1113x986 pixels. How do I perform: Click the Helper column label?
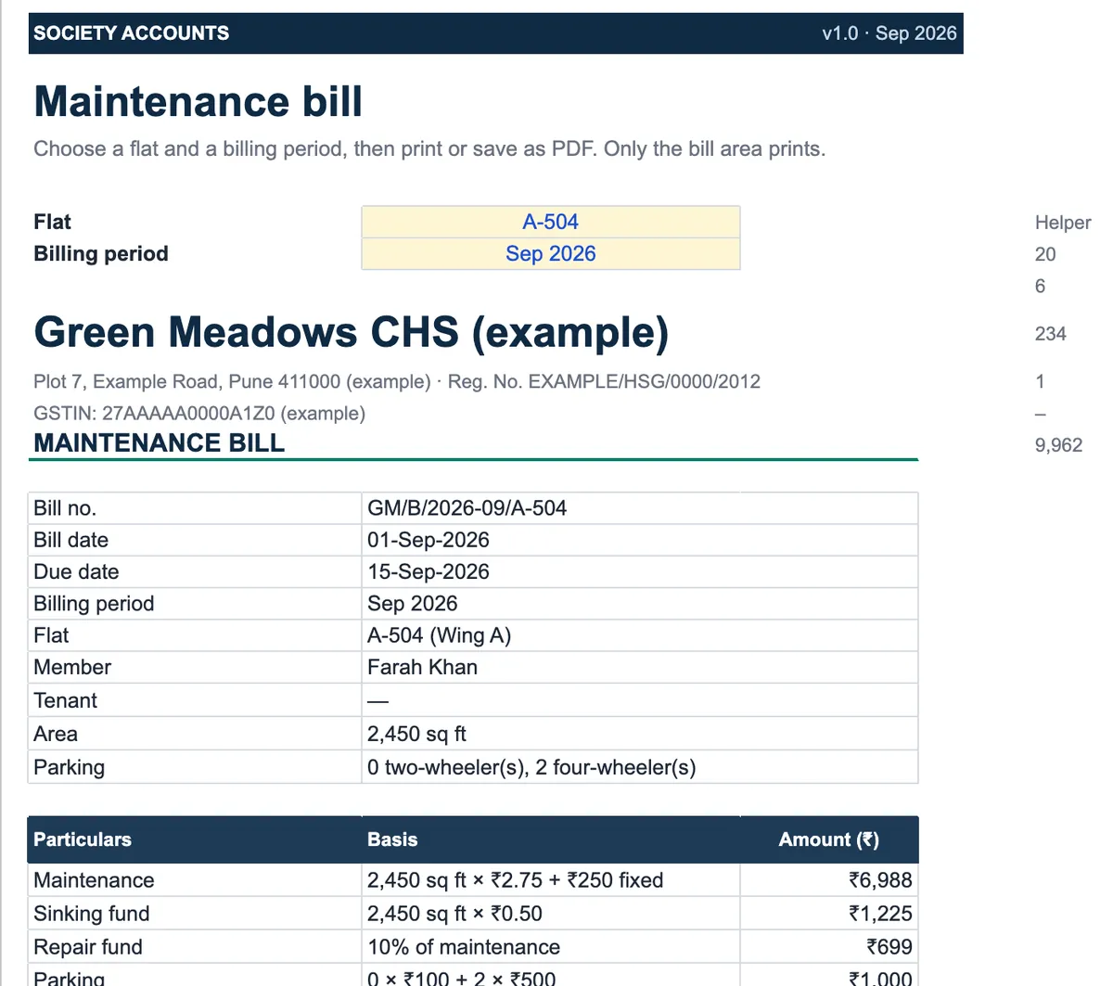pyautogui.click(x=1063, y=223)
